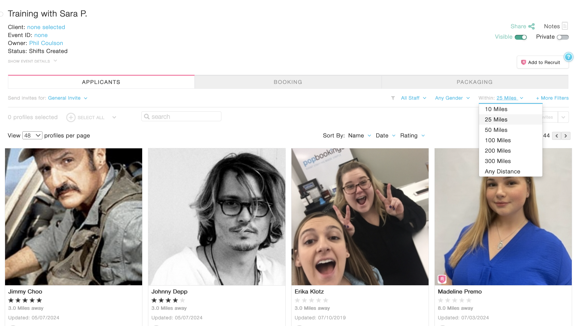Viewport: 583px width, 326px height.
Task: Click the search magnifier icon
Action: (147, 117)
